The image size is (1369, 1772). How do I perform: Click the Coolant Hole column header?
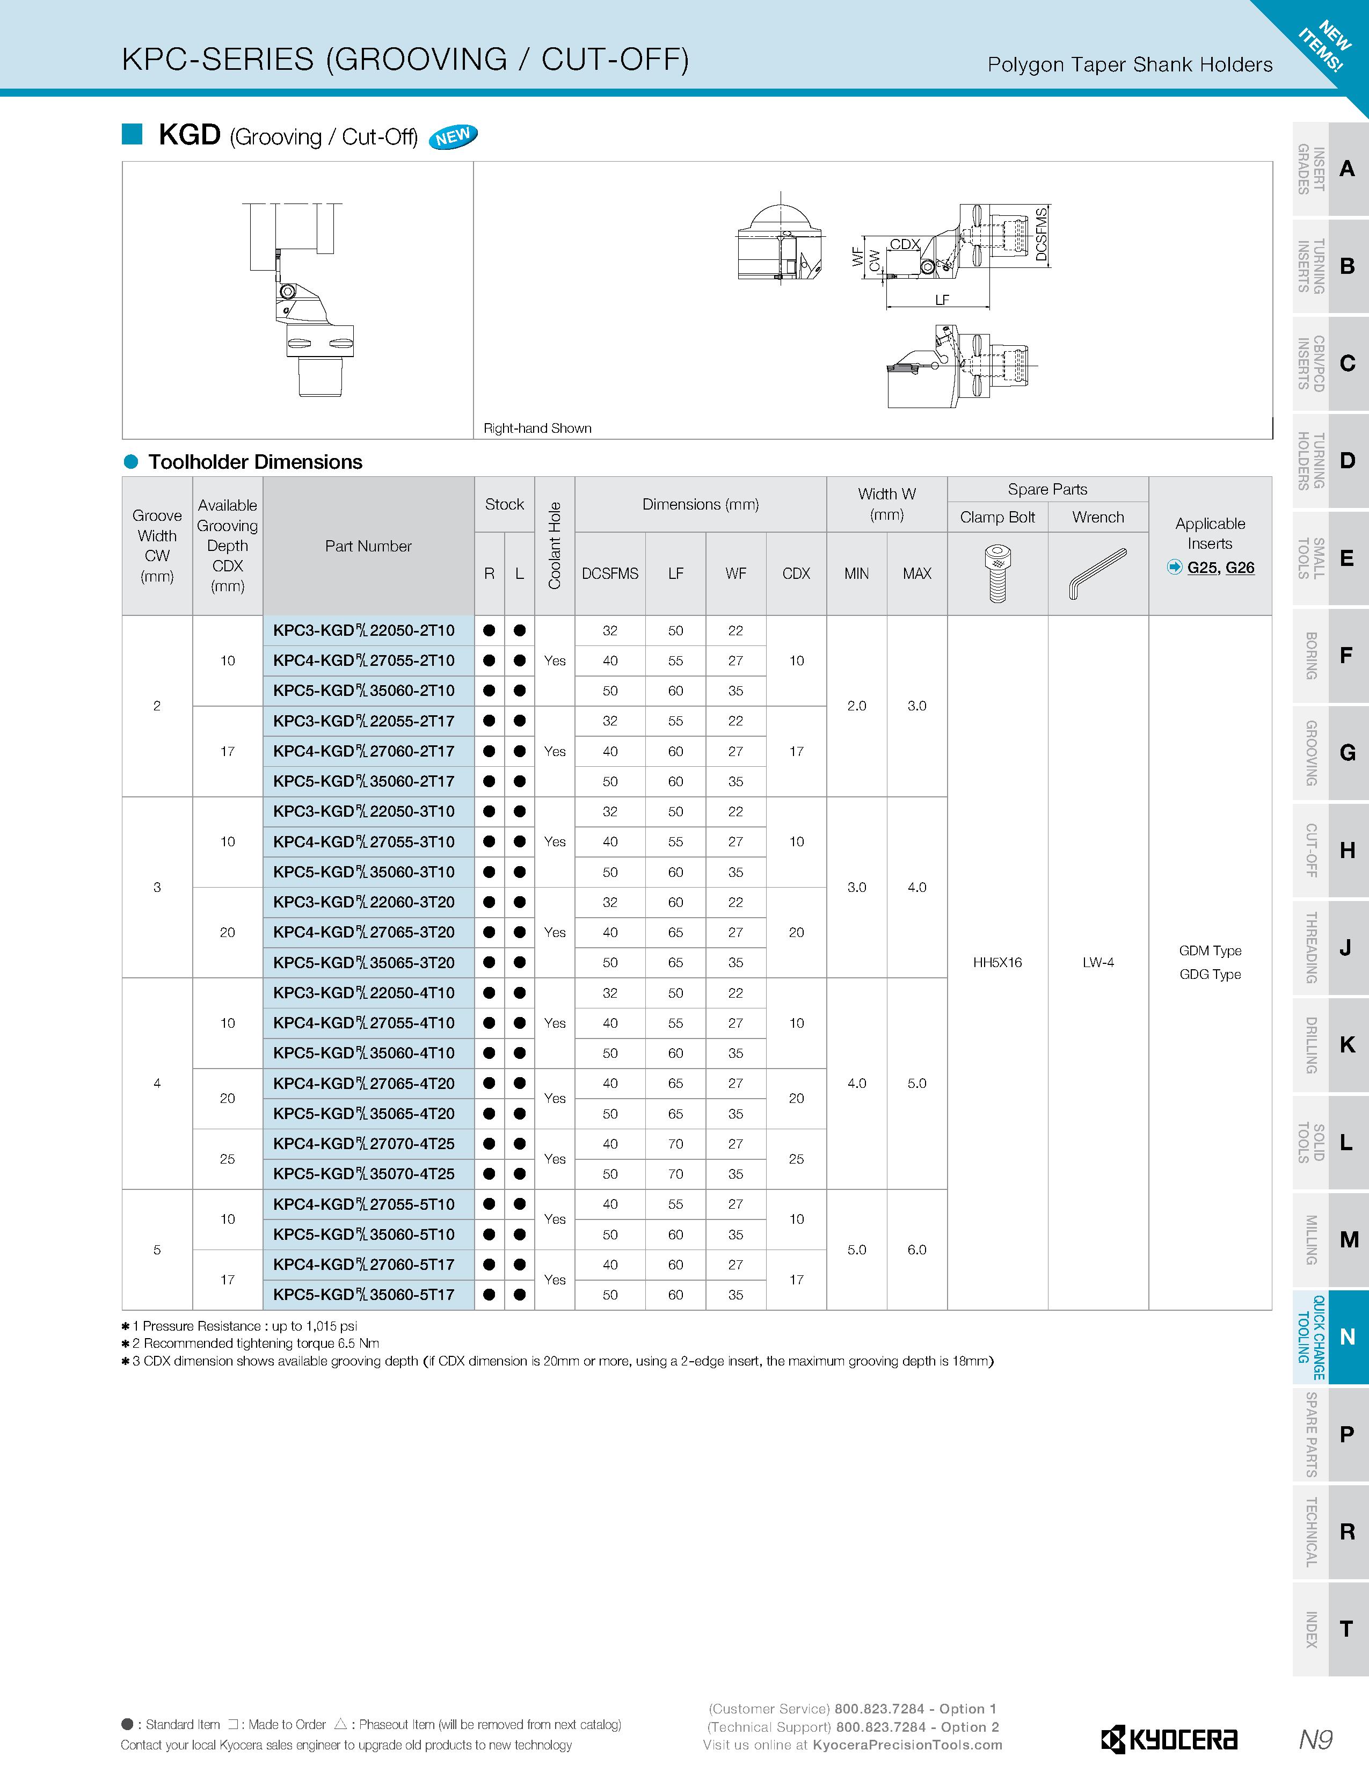555,546
